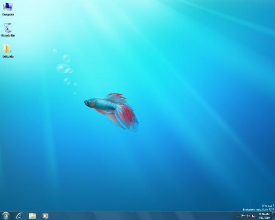Viewport: 275px width, 220px height.
Task: Click the Windows 7 evaluation copy watermark
Action: click(258, 208)
